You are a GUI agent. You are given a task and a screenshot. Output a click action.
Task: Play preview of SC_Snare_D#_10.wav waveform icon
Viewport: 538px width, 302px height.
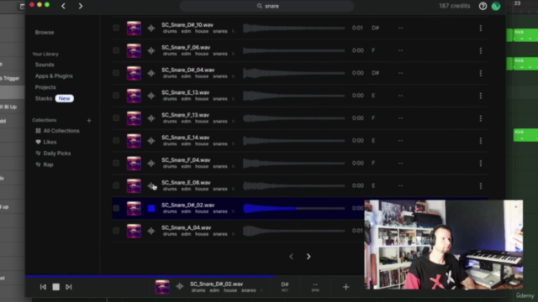tap(151, 28)
